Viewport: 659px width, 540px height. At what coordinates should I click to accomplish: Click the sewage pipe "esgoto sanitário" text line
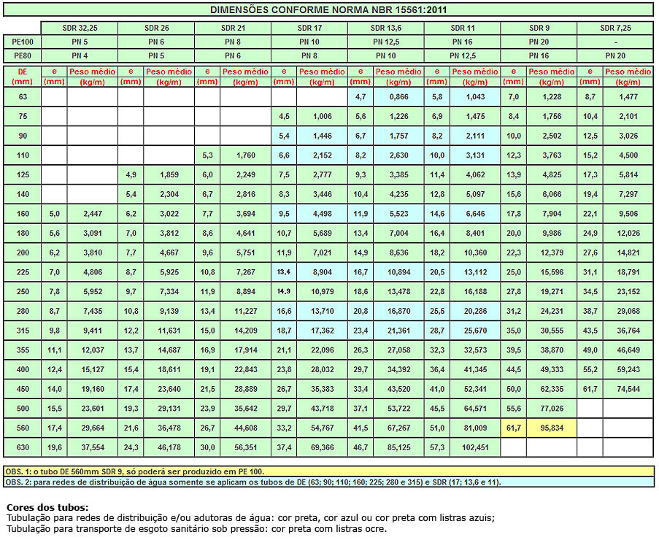click(196, 529)
